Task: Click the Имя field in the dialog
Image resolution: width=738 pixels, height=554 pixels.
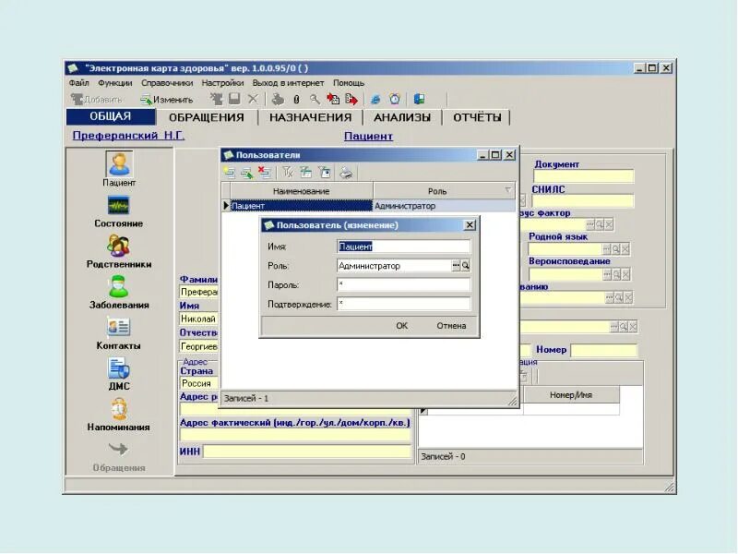Action: 403,247
